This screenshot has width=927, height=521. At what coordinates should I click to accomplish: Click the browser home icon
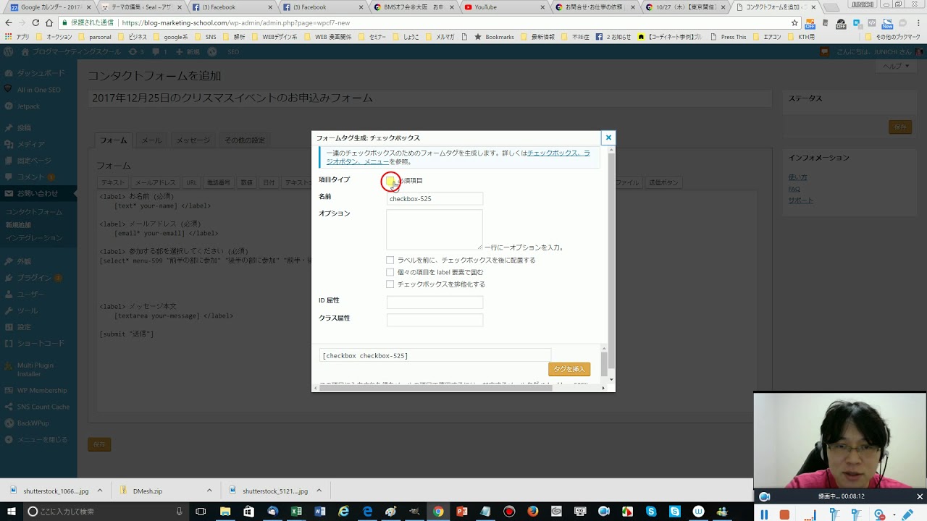point(49,22)
